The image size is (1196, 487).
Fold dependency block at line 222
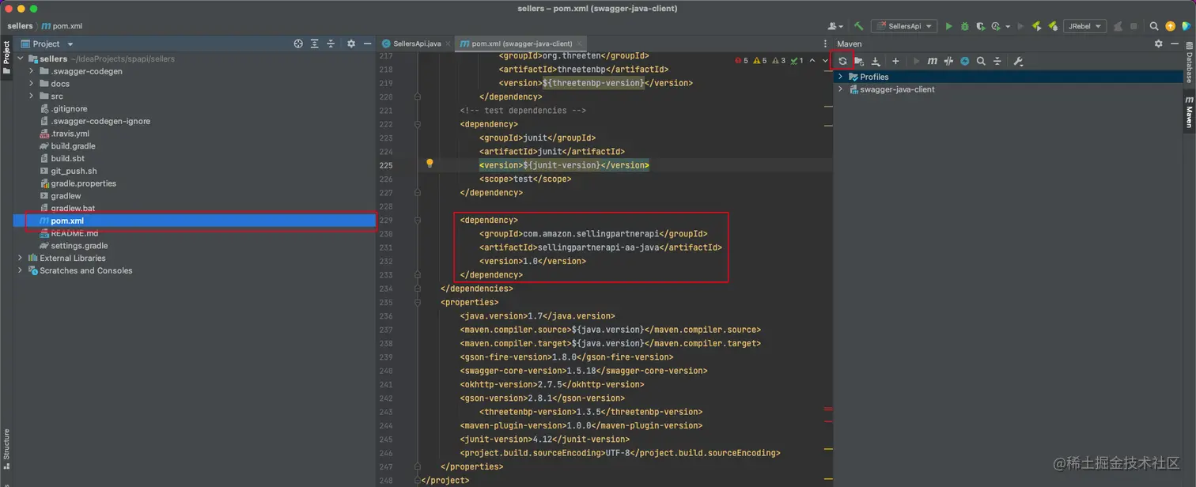(x=418, y=124)
